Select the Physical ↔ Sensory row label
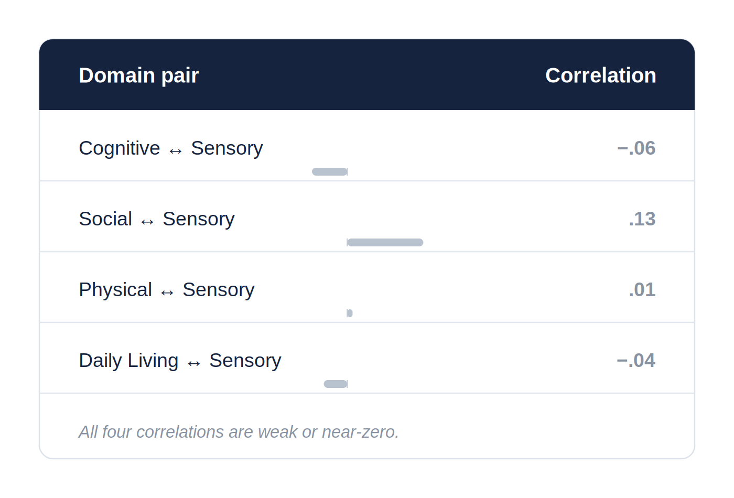Image resolution: width=734 pixels, height=498 pixels. [x=167, y=290]
